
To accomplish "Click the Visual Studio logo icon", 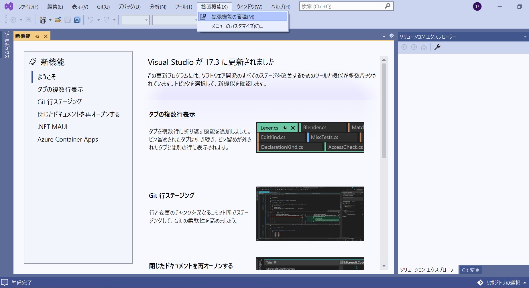I will [x=9, y=6].
